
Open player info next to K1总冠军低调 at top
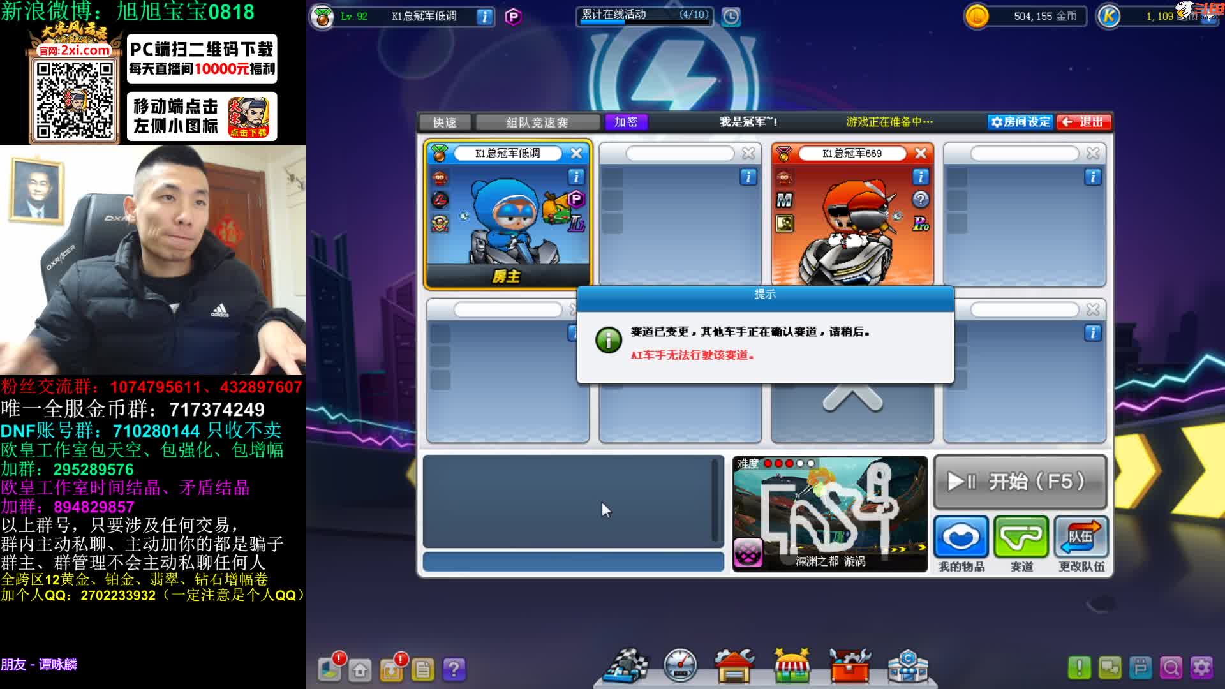pos(485,17)
